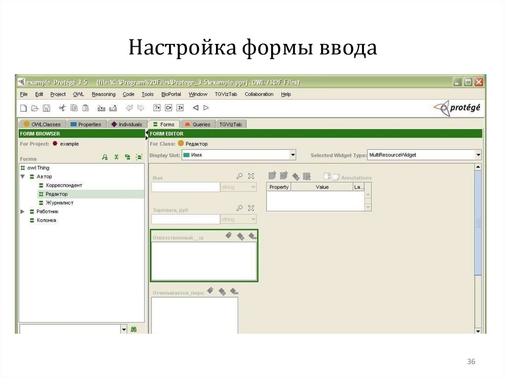Click the archive project toolbar icon

[x=102, y=108]
